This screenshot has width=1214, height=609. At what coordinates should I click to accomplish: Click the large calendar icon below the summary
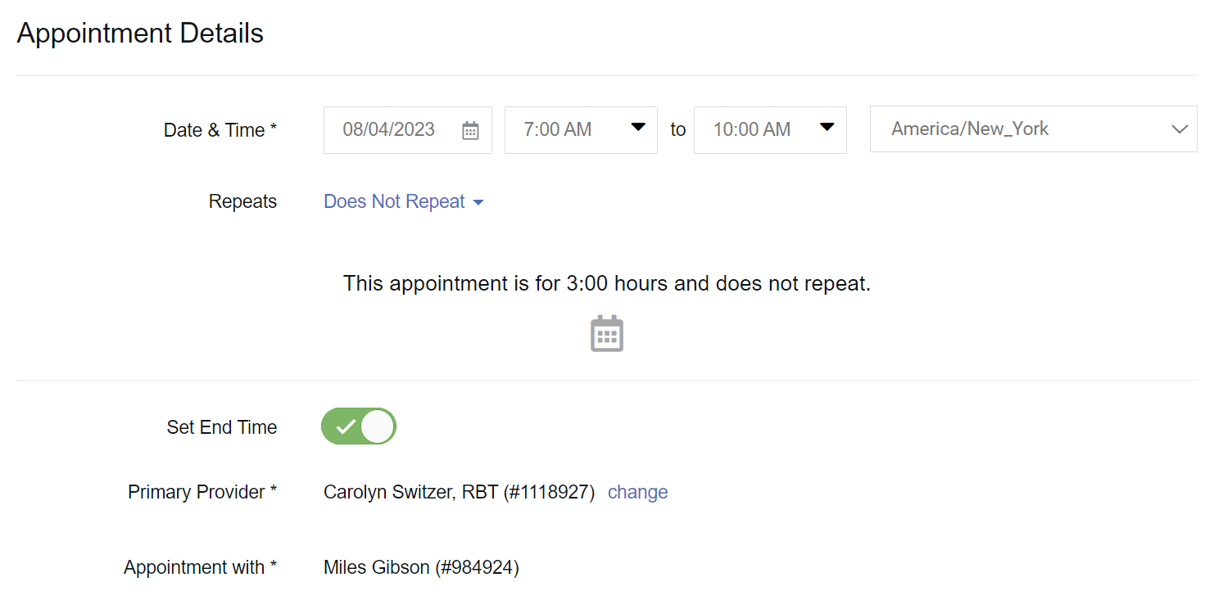click(x=607, y=333)
